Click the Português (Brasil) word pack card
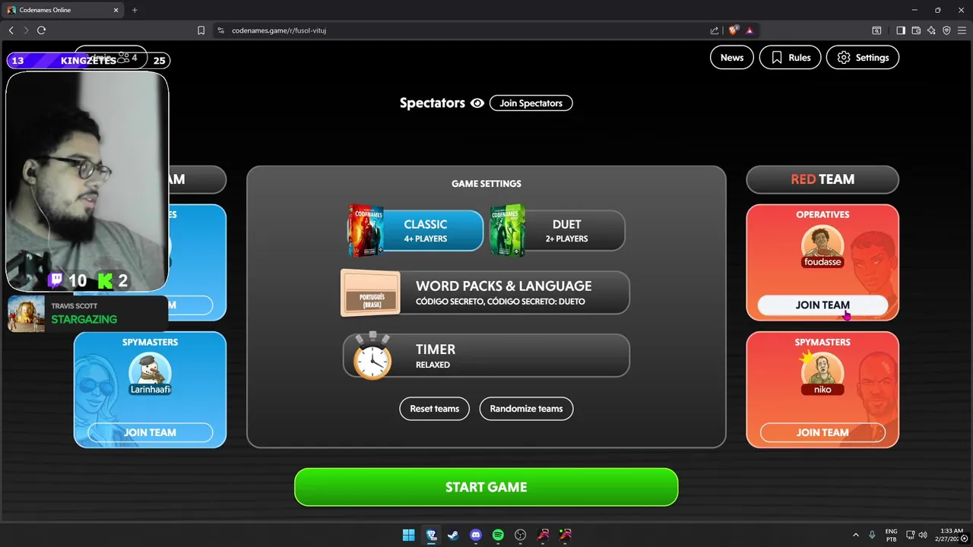The height and width of the screenshot is (547, 973). click(x=371, y=292)
